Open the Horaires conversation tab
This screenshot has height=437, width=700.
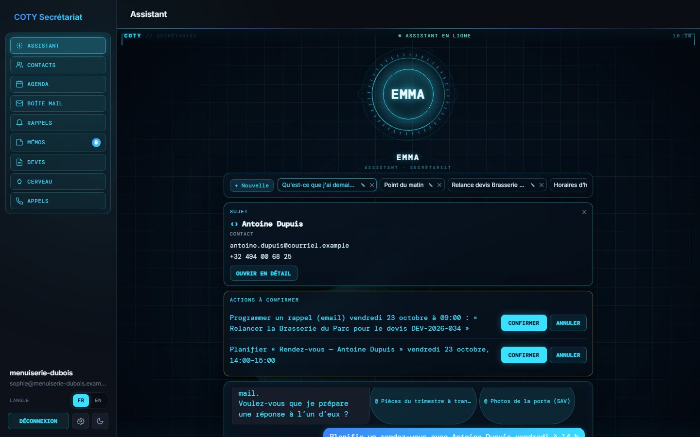pos(570,185)
